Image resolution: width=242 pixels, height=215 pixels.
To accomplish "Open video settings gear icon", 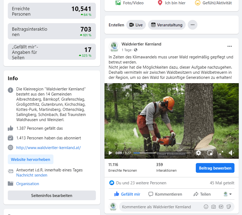I will coord(198,153).
